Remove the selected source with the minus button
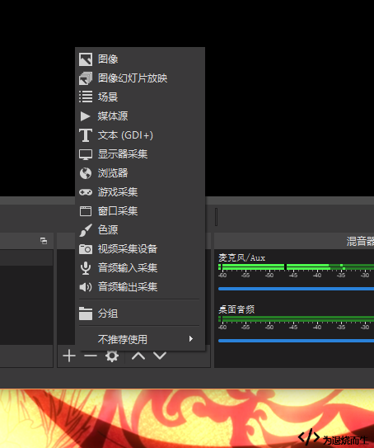 pos(91,356)
